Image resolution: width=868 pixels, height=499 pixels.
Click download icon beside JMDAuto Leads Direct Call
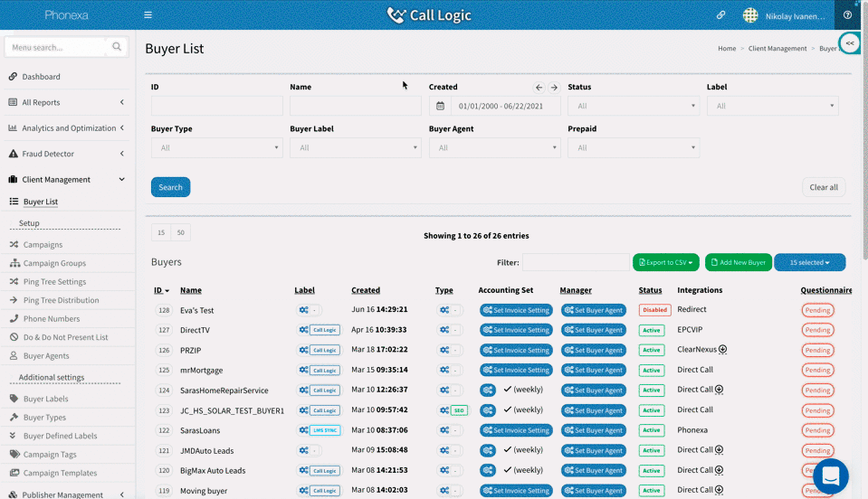pos(719,450)
